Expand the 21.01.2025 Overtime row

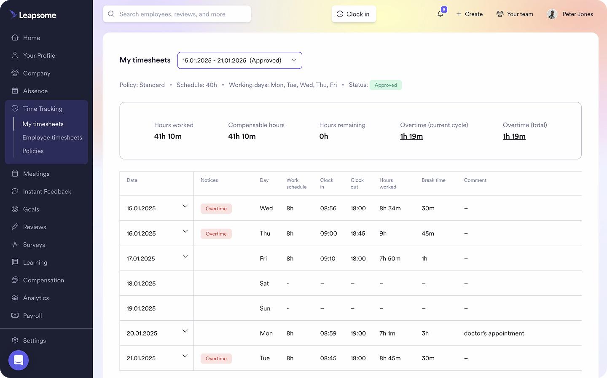click(x=185, y=356)
